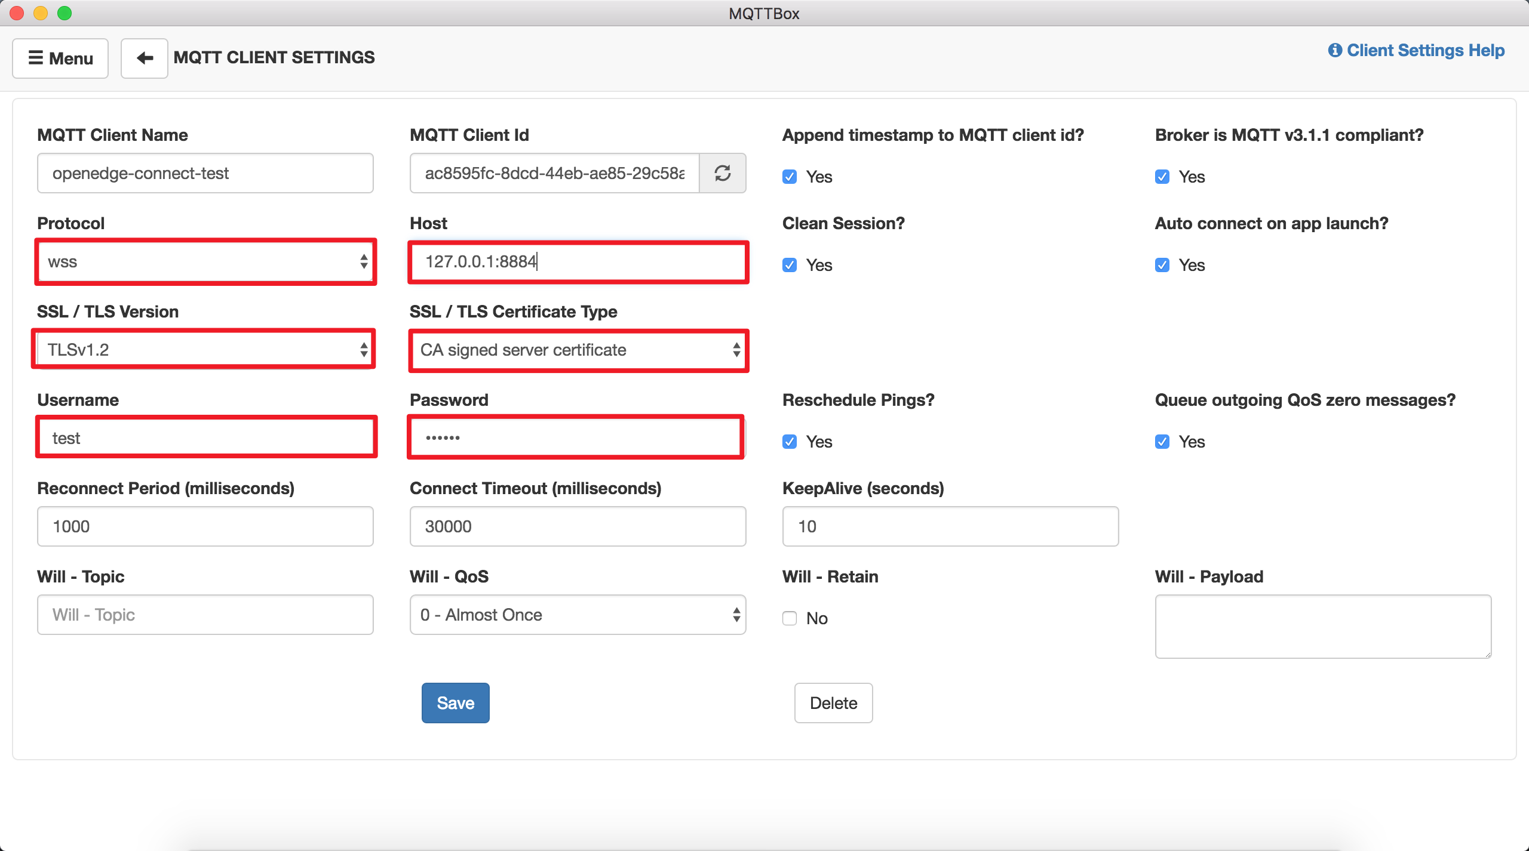The width and height of the screenshot is (1529, 851).
Task: Click the KeepAlive seconds field
Action: coord(950,526)
